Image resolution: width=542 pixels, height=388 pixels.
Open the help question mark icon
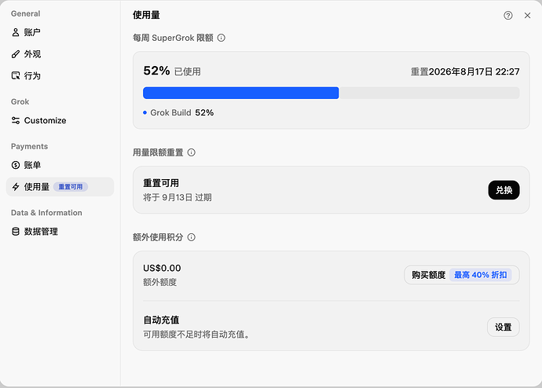pyautogui.click(x=507, y=15)
